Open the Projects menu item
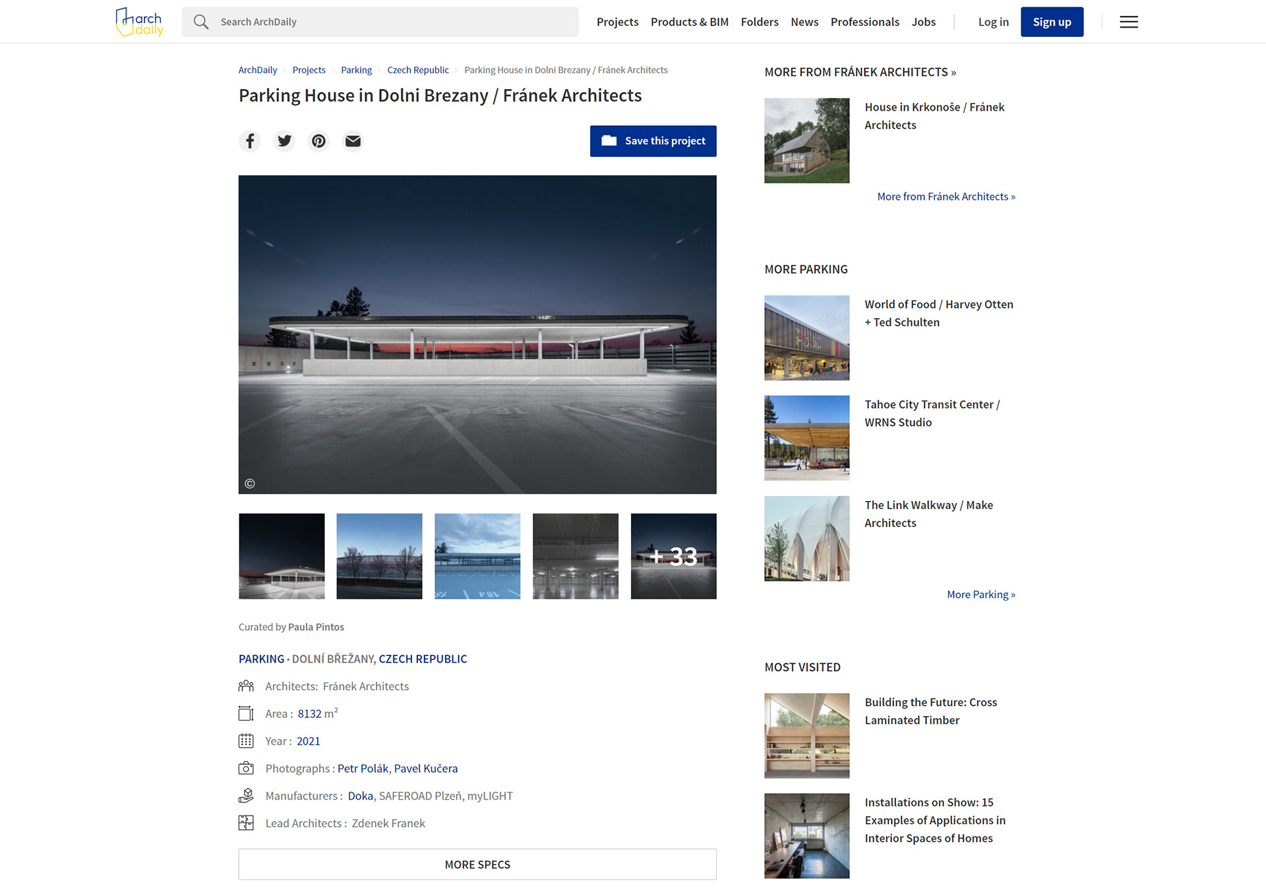This screenshot has width=1266, height=892. point(617,22)
